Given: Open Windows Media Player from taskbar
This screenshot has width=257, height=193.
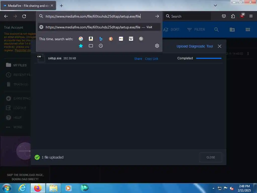Looking at the screenshot, I should (68, 188).
